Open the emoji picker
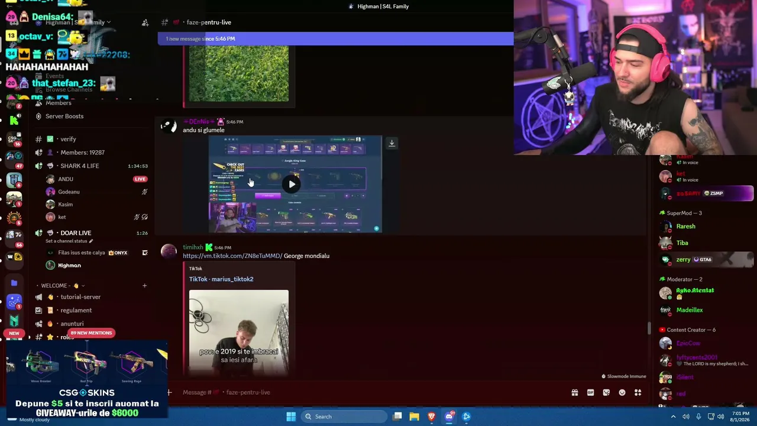 click(622, 392)
